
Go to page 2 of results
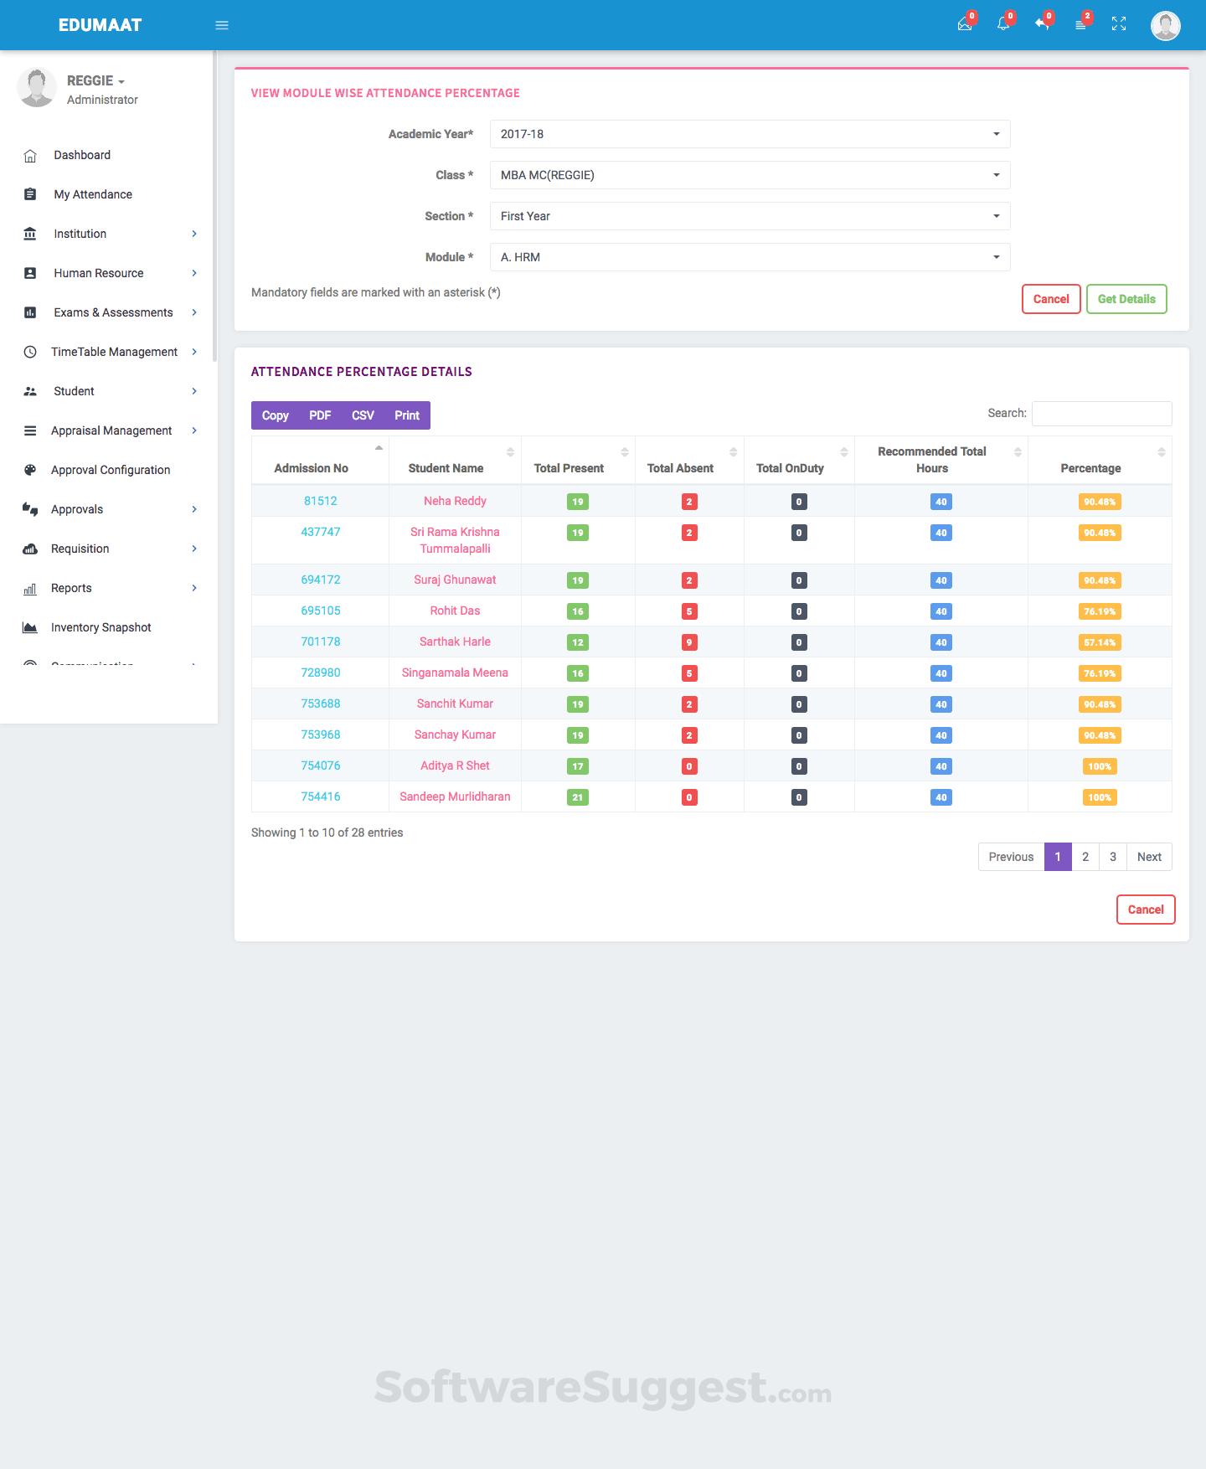1085,857
